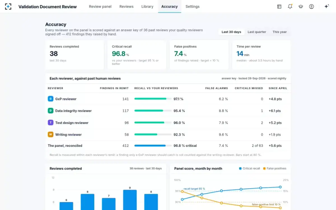
Task: Click the Writing reviewer recall bar
Action: 153,134
